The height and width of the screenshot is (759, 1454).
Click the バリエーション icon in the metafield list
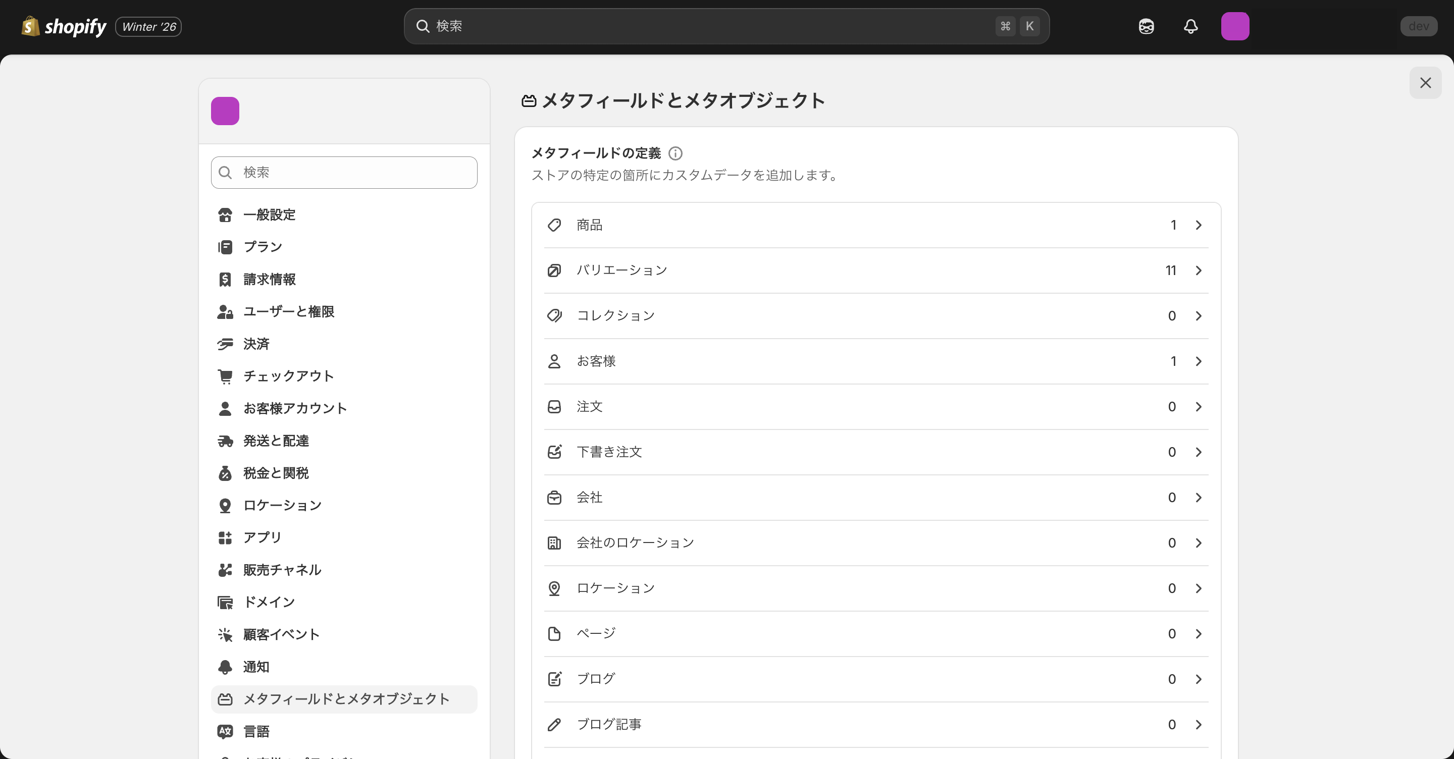pyautogui.click(x=554, y=270)
